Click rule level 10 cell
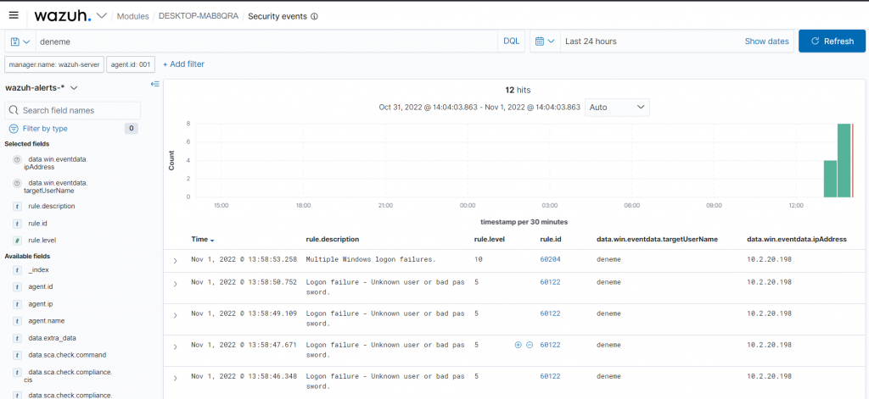 click(x=479, y=259)
